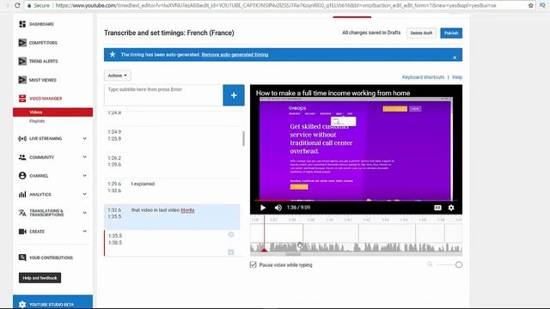Play the video in the player

263,208
